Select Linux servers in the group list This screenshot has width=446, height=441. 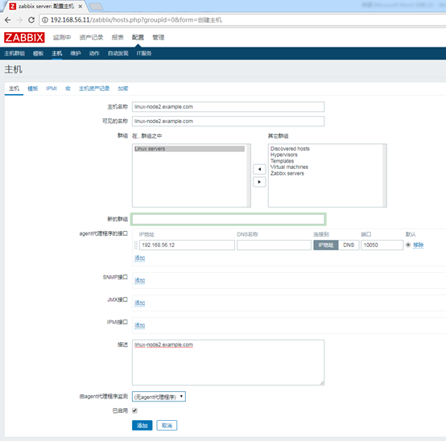click(x=189, y=149)
